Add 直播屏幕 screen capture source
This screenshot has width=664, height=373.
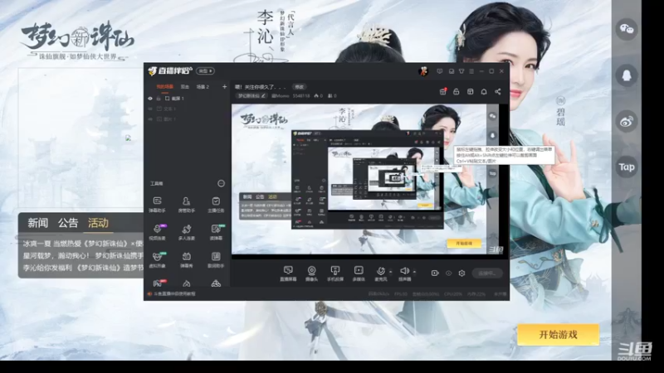click(x=288, y=274)
